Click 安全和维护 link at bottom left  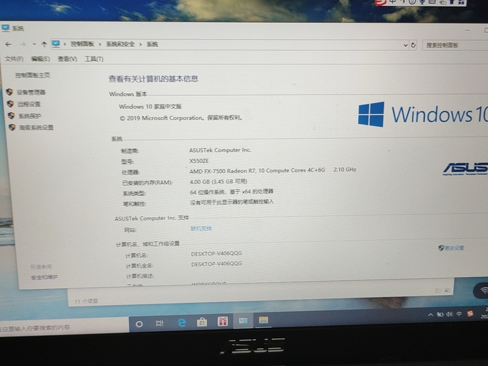pyautogui.click(x=44, y=277)
